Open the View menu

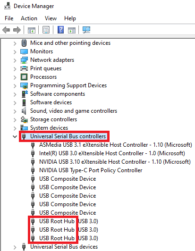[x=51, y=18]
